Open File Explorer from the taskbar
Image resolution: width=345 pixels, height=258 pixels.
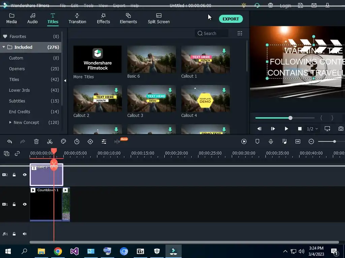pyautogui.click(x=41, y=251)
